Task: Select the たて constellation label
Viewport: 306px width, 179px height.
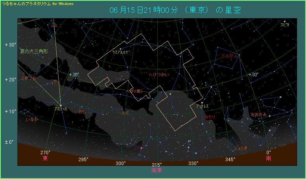Action: [125, 113]
